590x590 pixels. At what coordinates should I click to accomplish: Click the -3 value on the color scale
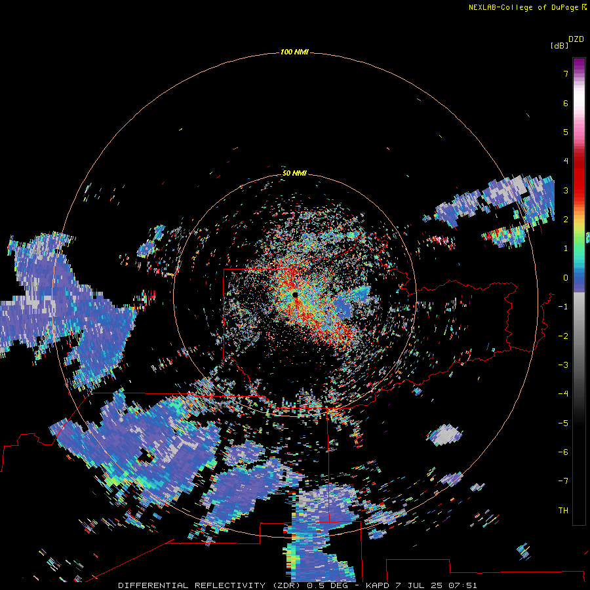[563, 365]
